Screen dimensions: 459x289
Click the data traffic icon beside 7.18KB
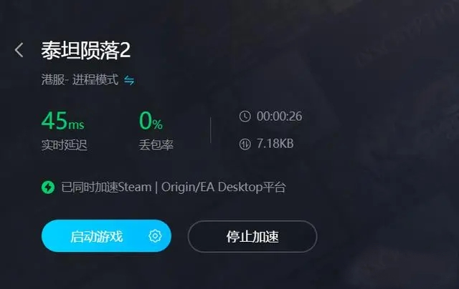pyautogui.click(x=245, y=144)
